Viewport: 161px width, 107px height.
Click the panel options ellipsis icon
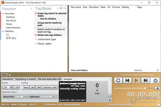tap(110, 79)
